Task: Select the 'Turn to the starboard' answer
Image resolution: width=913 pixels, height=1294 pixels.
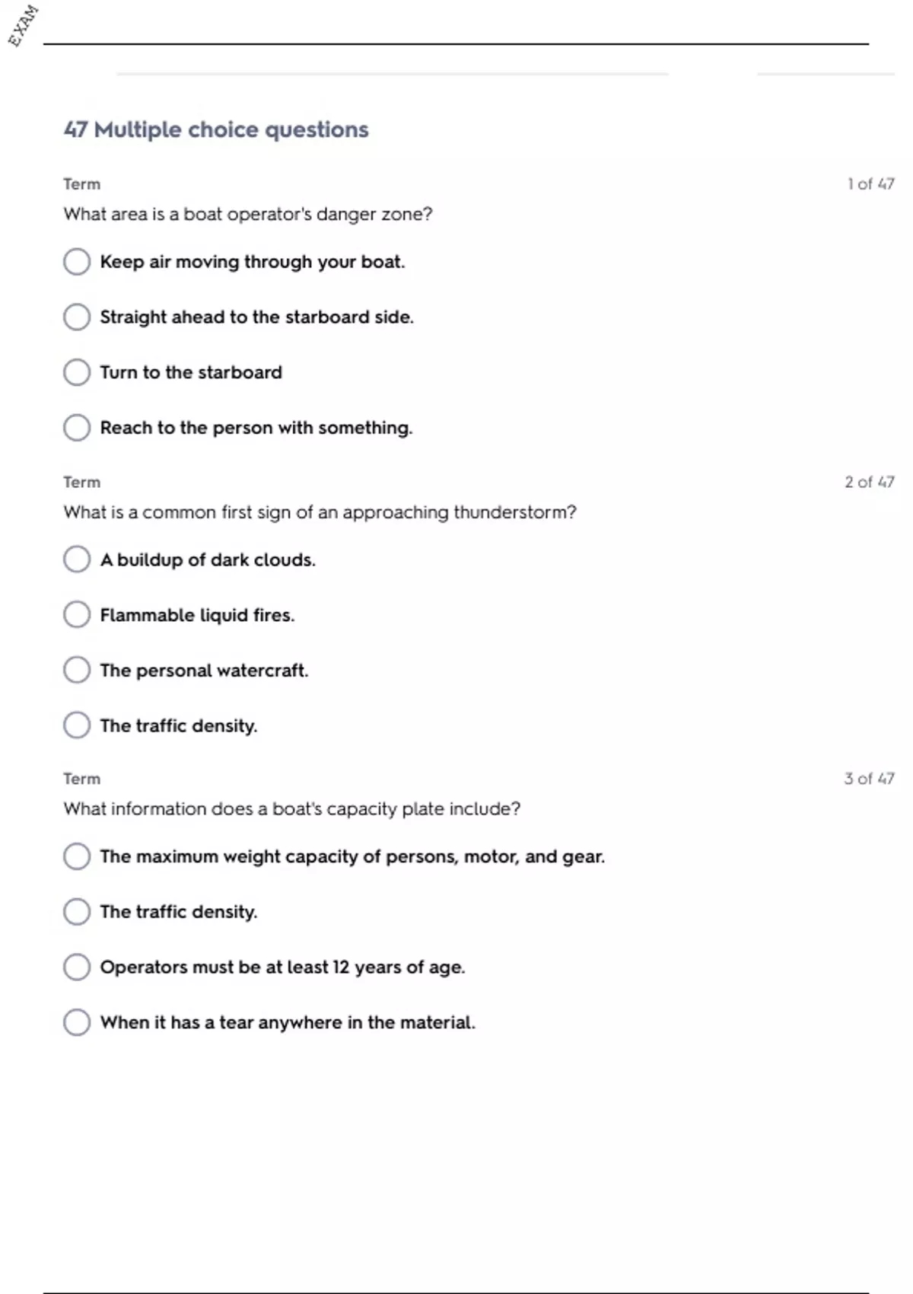Action: point(77,372)
